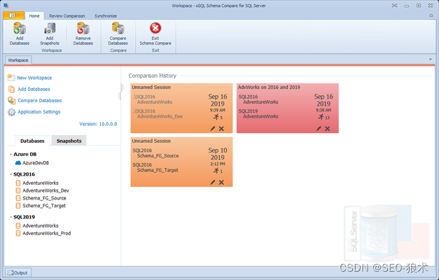439x280 pixels.
Task: Open the Output panel button
Action: pos(18,273)
